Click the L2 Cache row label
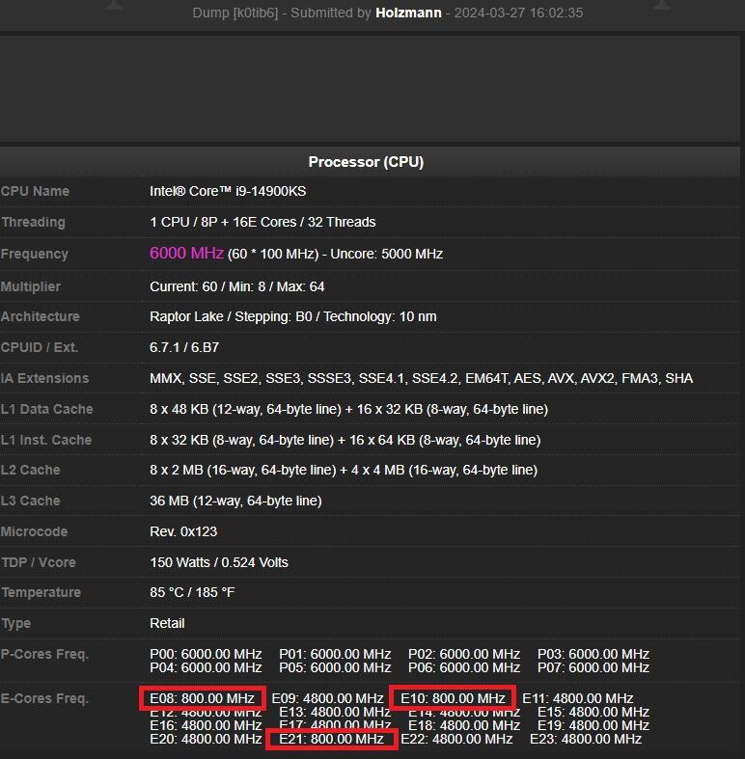 [x=31, y=470]
